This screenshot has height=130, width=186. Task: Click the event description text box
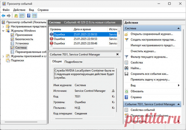click(84, 74)
